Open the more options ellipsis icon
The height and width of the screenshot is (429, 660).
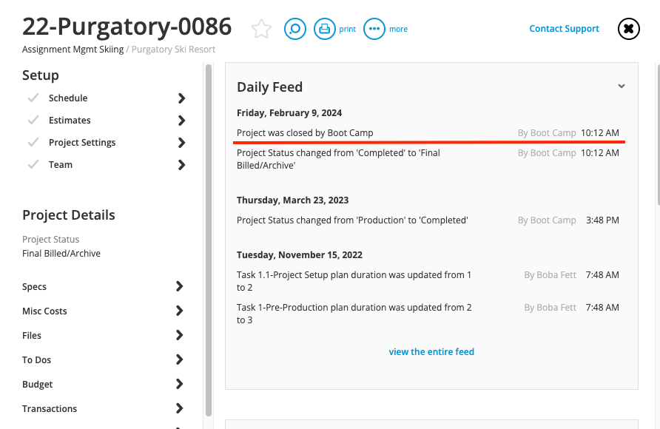[374, 29]
